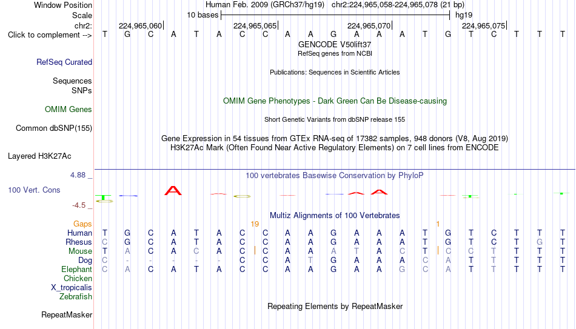Click the OMIM Gene Phenotypes title text
576x329 pixels.
pyautogui.click(x=335, y=101)
